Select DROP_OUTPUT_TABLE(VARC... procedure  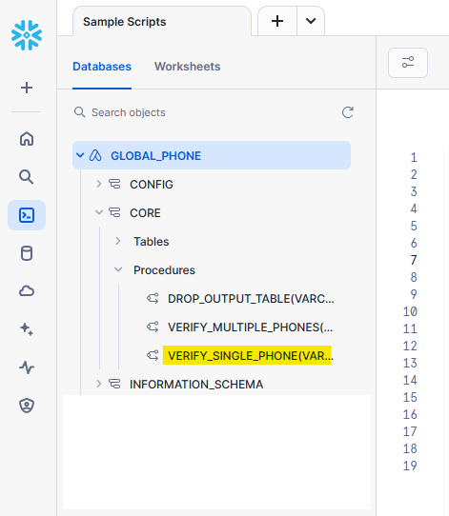coord(251,299)
